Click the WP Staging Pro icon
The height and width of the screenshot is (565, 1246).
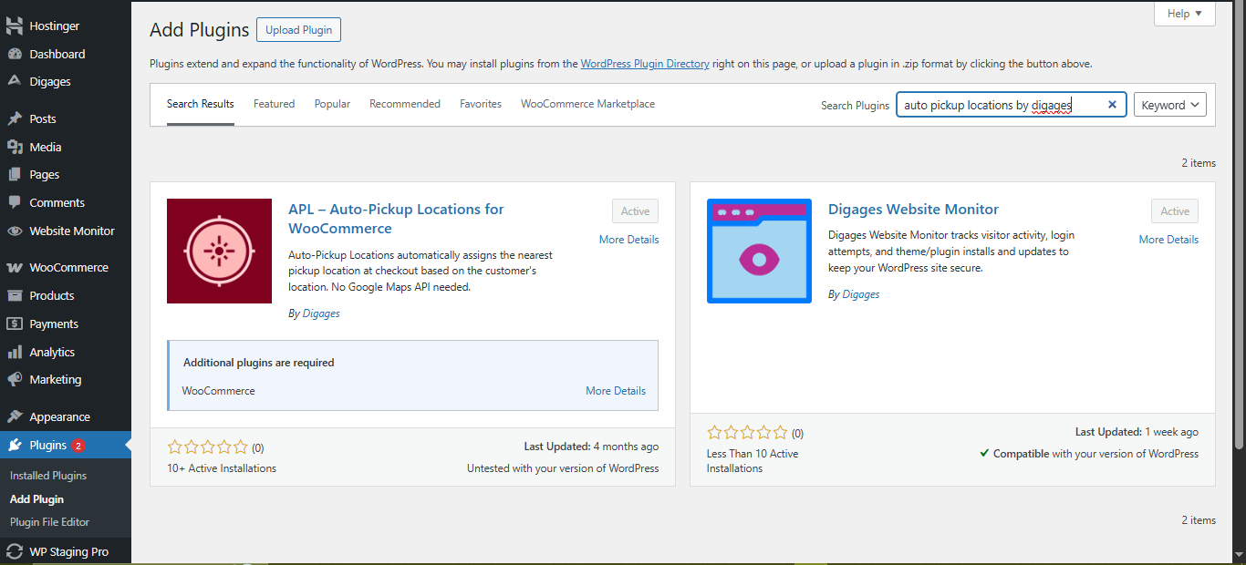14,550
